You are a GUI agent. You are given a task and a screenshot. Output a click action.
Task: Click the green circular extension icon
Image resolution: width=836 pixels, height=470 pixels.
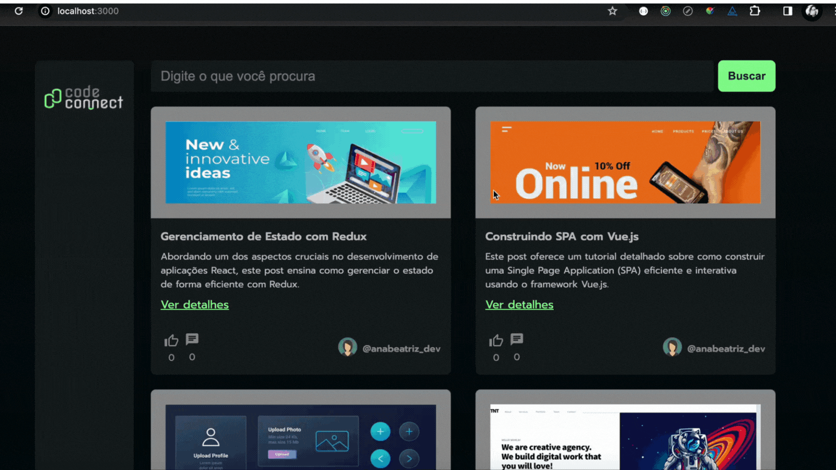(x=666, y=11)
